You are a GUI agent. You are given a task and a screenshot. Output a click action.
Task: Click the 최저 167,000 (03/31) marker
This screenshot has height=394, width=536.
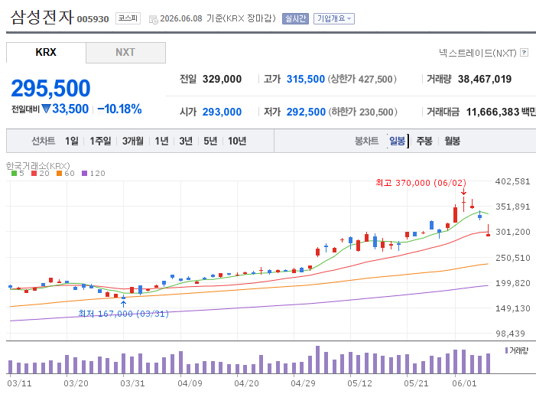pos(123,313)
